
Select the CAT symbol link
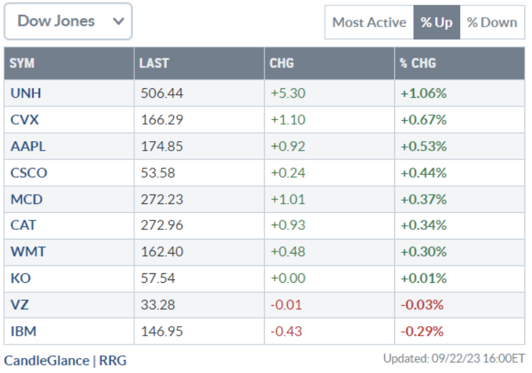coord(24,225)
